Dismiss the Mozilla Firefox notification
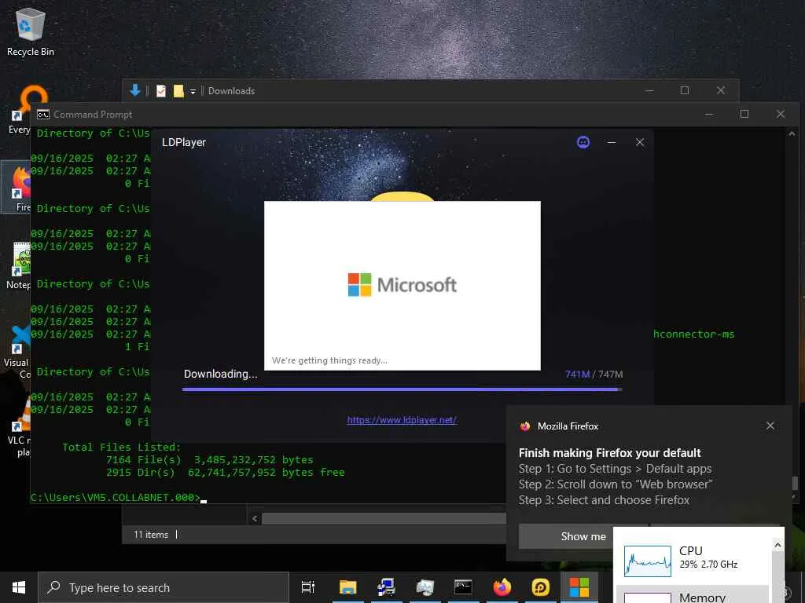The image size is (805, 603). point(770,426)
